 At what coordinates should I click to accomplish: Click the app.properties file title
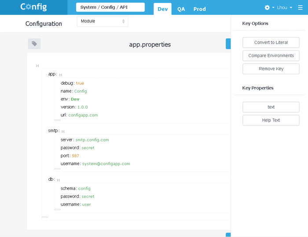click(x=150, y=44)
